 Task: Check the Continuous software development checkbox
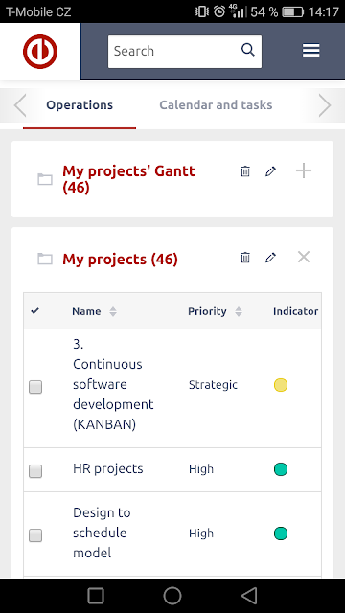tap(35, 387)
